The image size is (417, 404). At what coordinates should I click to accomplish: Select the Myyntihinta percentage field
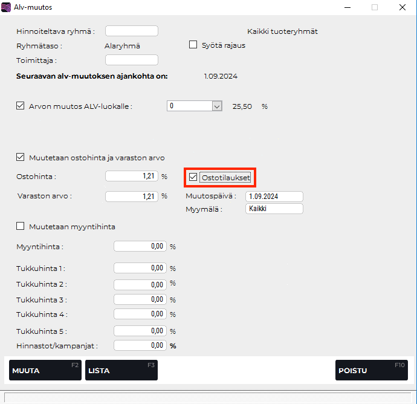click(x=140, y=246)
